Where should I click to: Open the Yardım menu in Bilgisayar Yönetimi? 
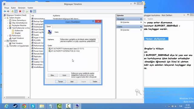(x=30, y=8)
